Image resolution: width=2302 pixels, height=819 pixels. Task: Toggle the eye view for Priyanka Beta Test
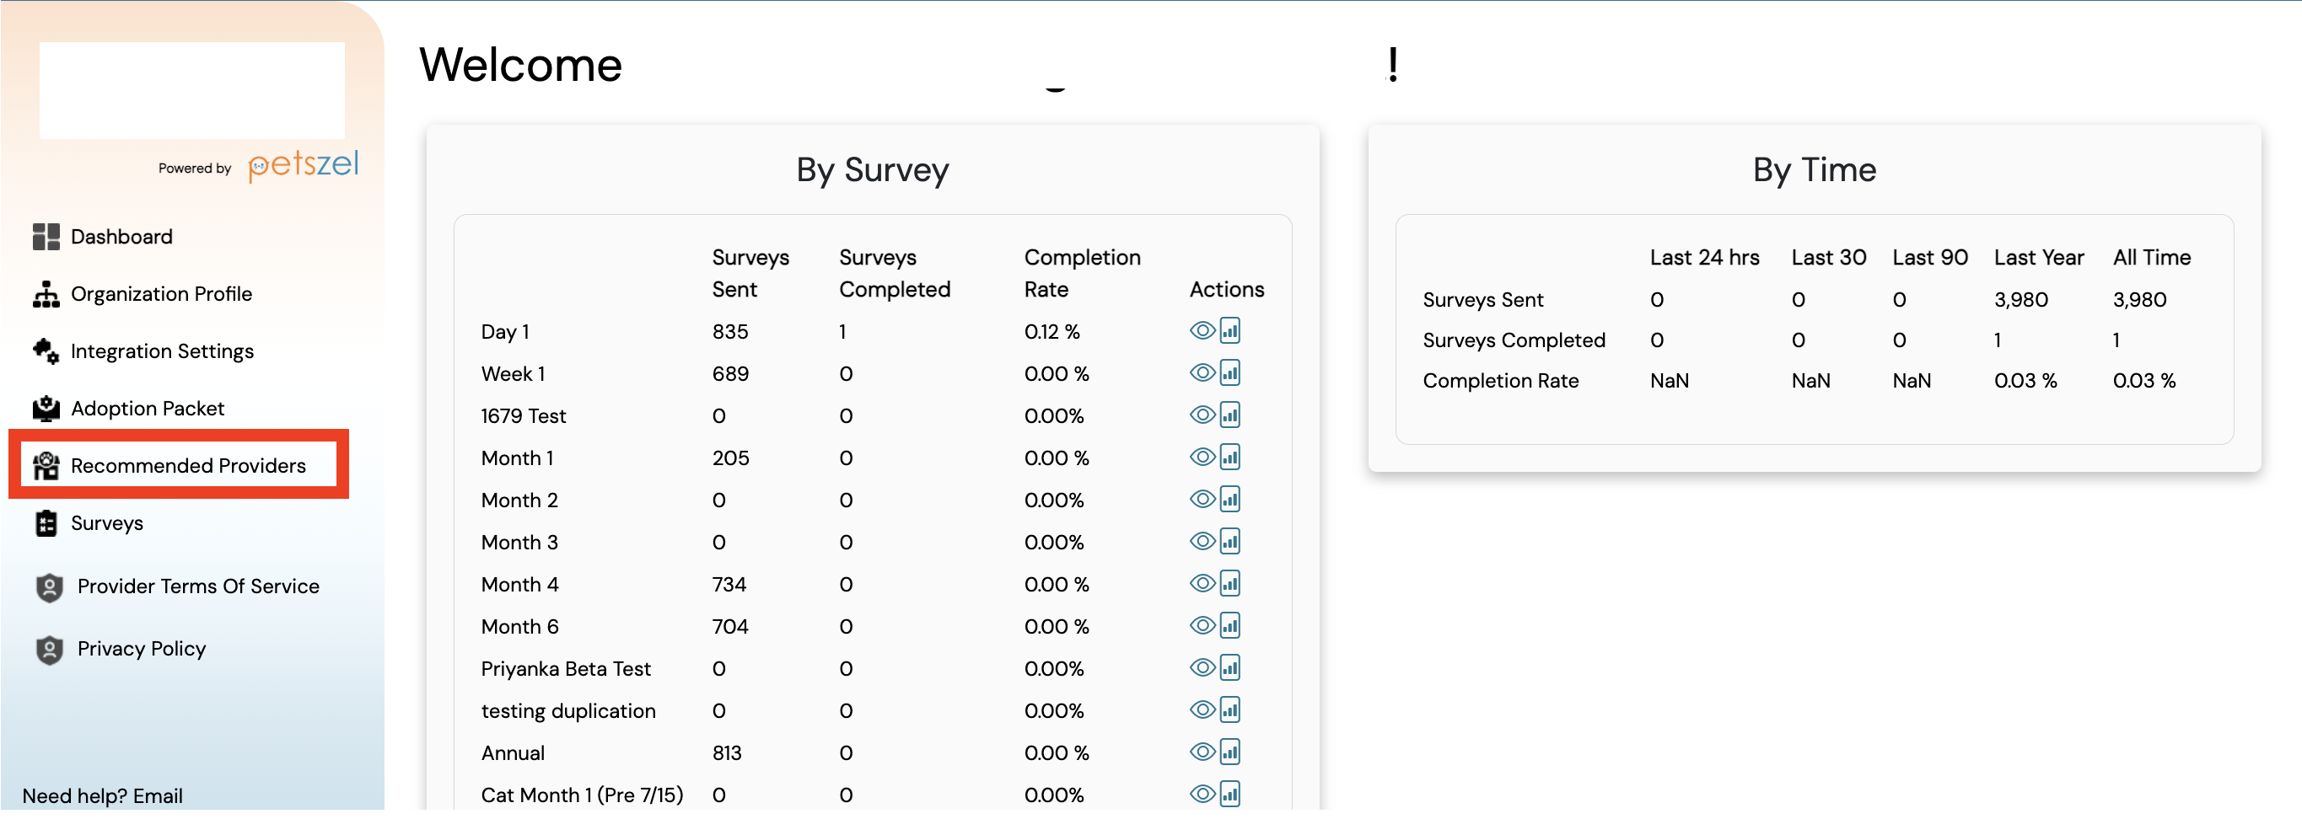(x=1200, y=667)
